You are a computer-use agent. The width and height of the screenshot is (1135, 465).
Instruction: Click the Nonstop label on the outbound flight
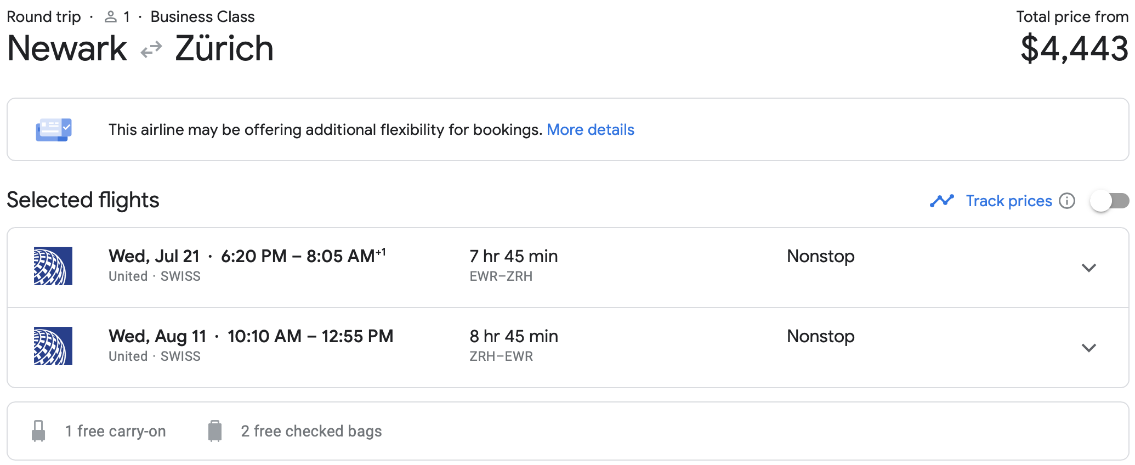pyautogui.click(x=820, y=256)
